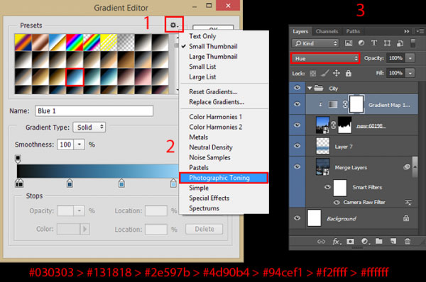Viewport: 426px width, 282px height.
Task: Choose the Spectrums gradient set
Action: pyautogui.click(x=204, y=208)
